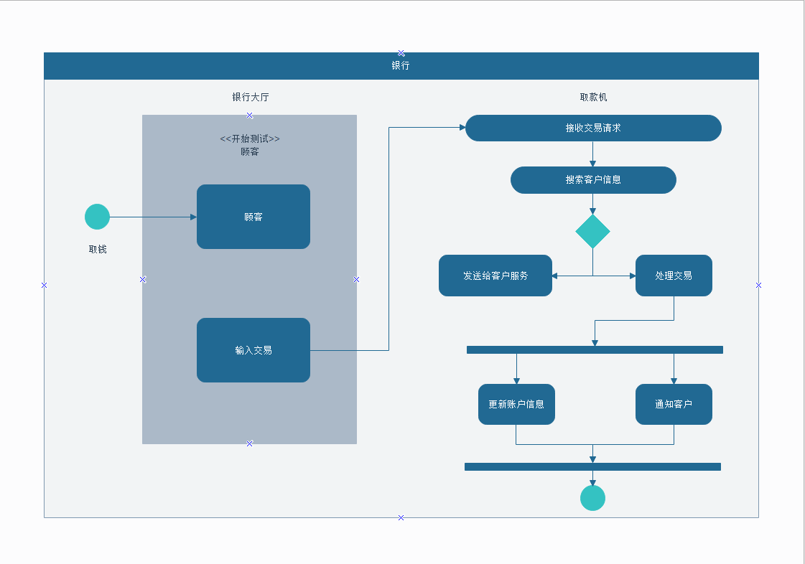Select the 取钱 label text
805x564 pixels.
pos(98,250)
